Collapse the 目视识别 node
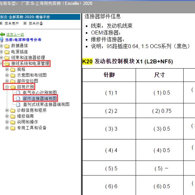Viewport: 195px width, 195px height. [x=7, y=87]
